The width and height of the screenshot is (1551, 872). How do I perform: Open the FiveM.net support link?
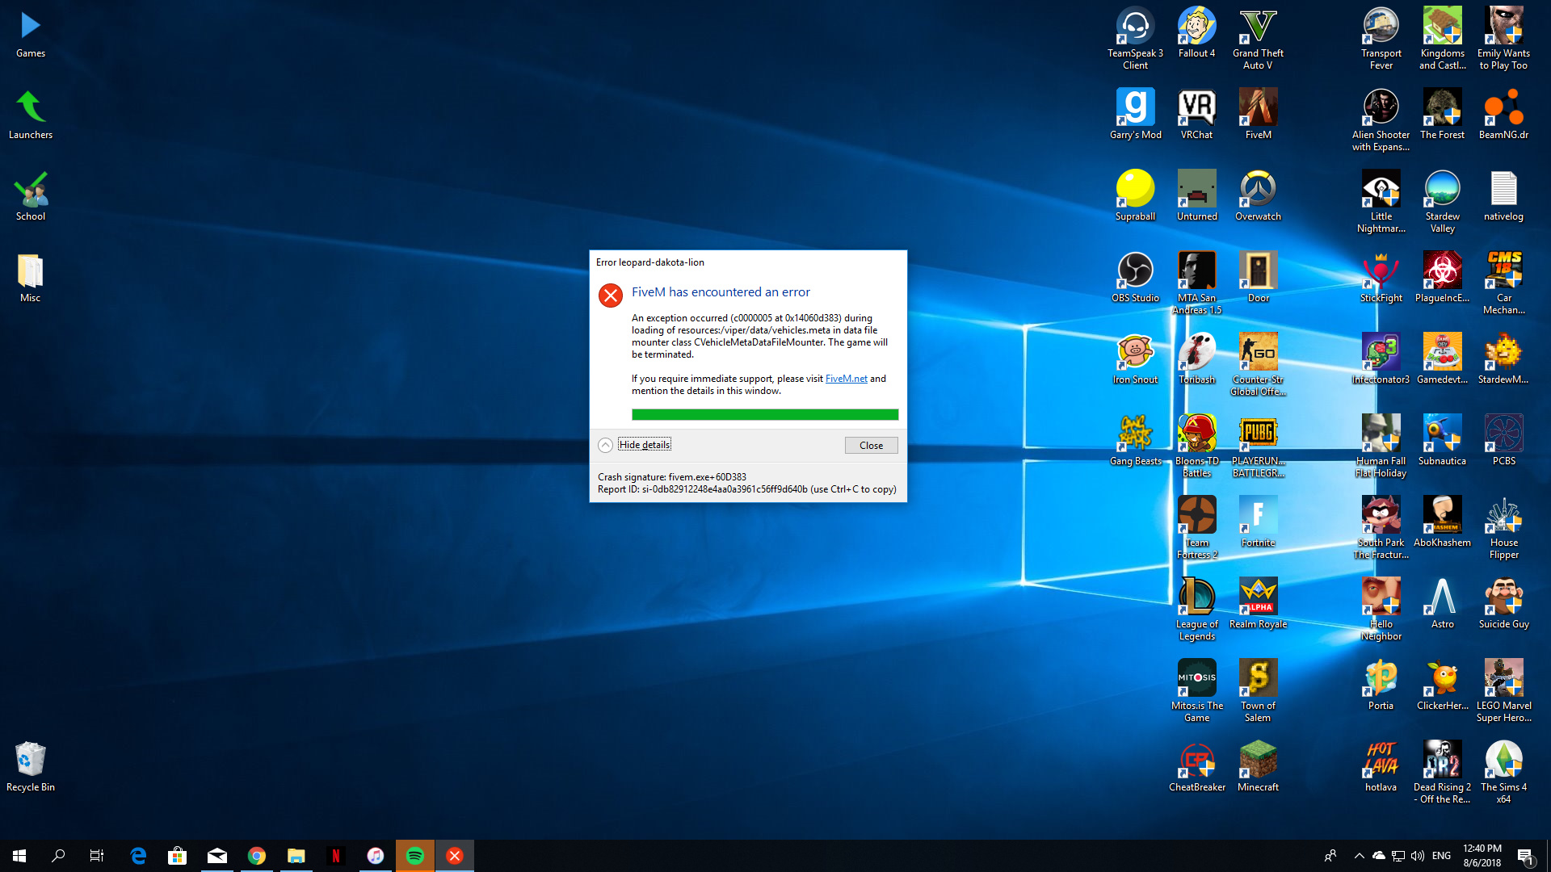pyautogui.click(x=846, y=379)
